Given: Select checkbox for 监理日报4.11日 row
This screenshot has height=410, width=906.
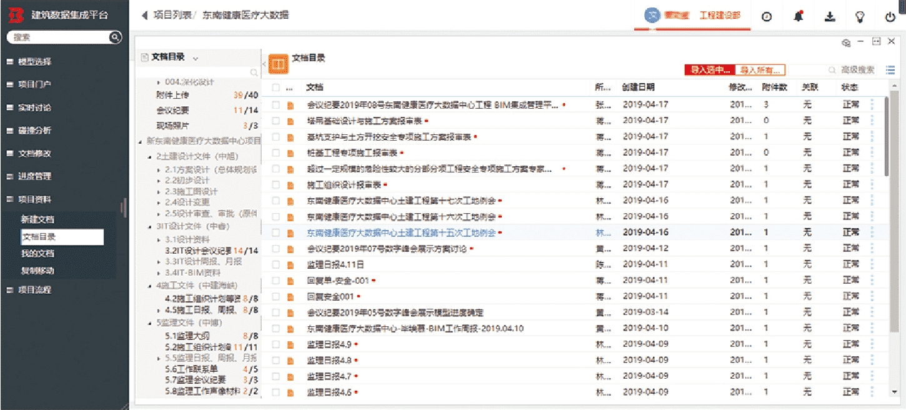Looking at the screenshot, I should tap(276, 264).
